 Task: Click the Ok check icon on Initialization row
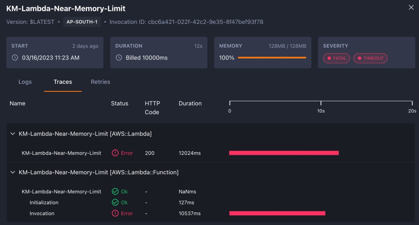coord(115,202)
